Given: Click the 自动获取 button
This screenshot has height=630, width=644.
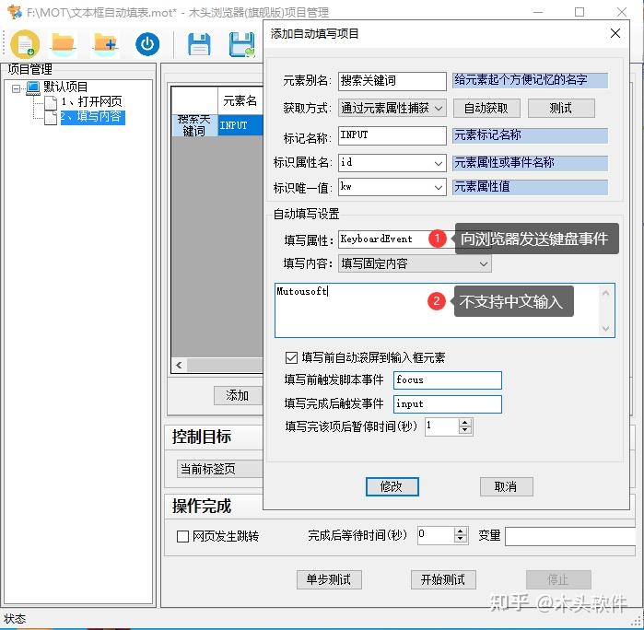Looking at the screenshot, I should coord(486,109).
